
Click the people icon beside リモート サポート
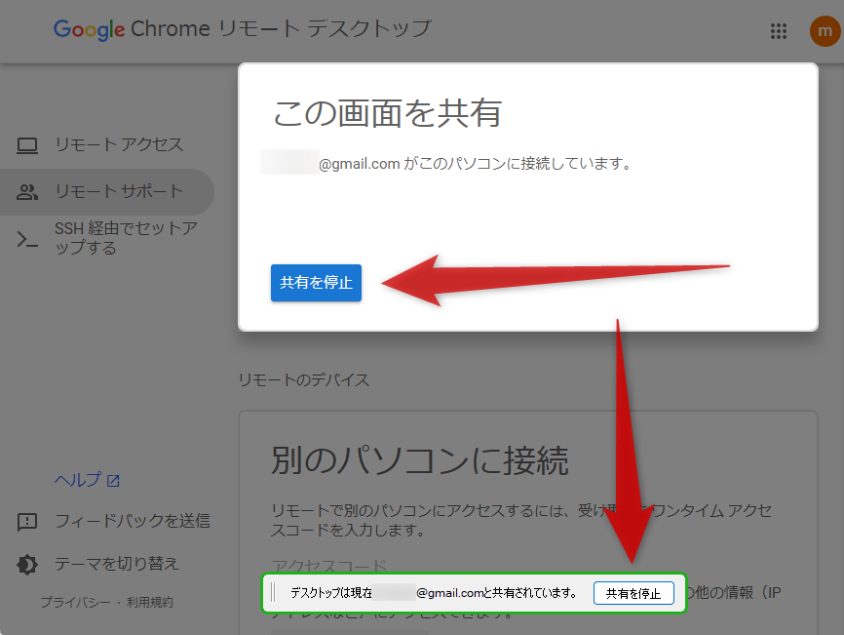point(27,192)
